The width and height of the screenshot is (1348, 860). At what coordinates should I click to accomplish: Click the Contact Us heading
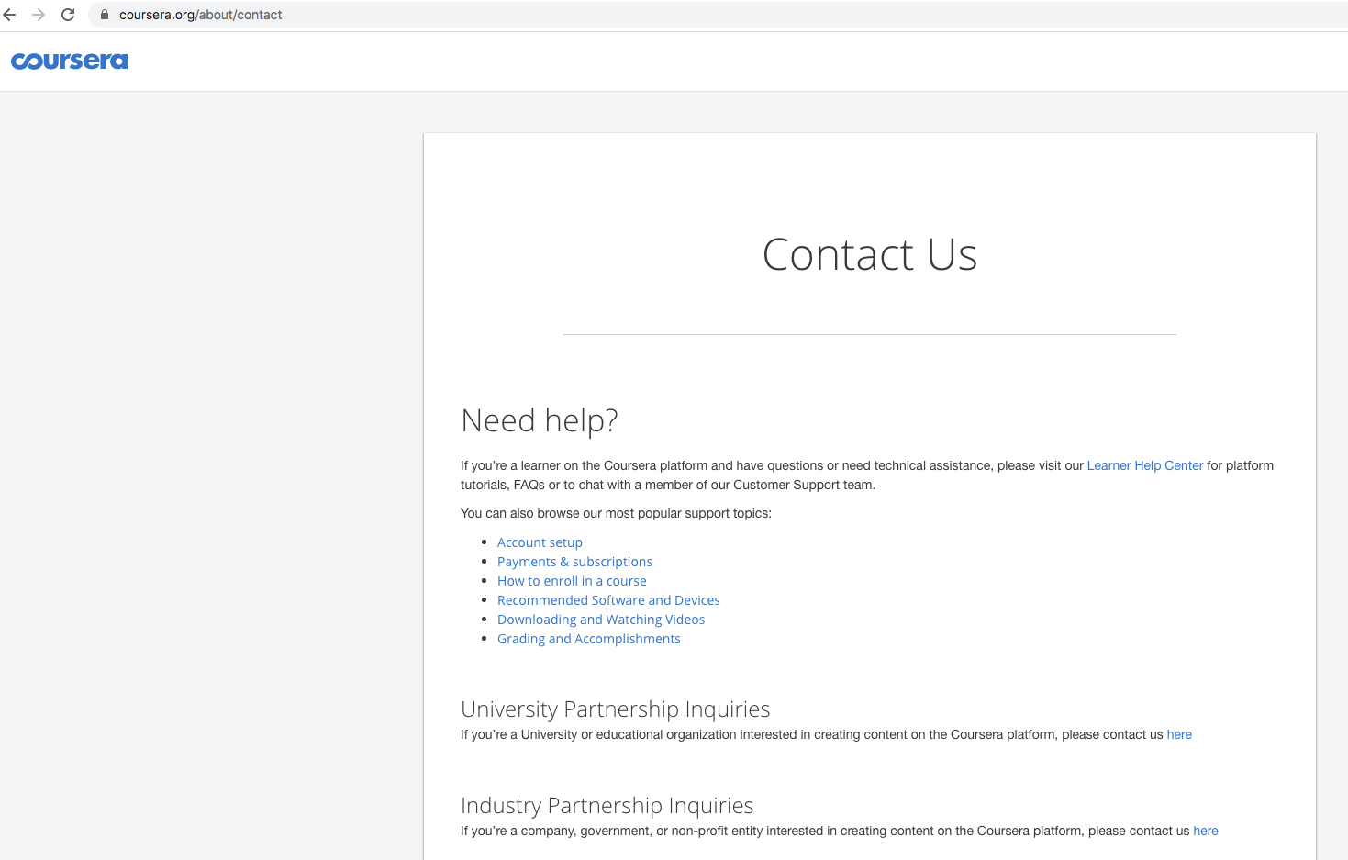tap(870, 254)
